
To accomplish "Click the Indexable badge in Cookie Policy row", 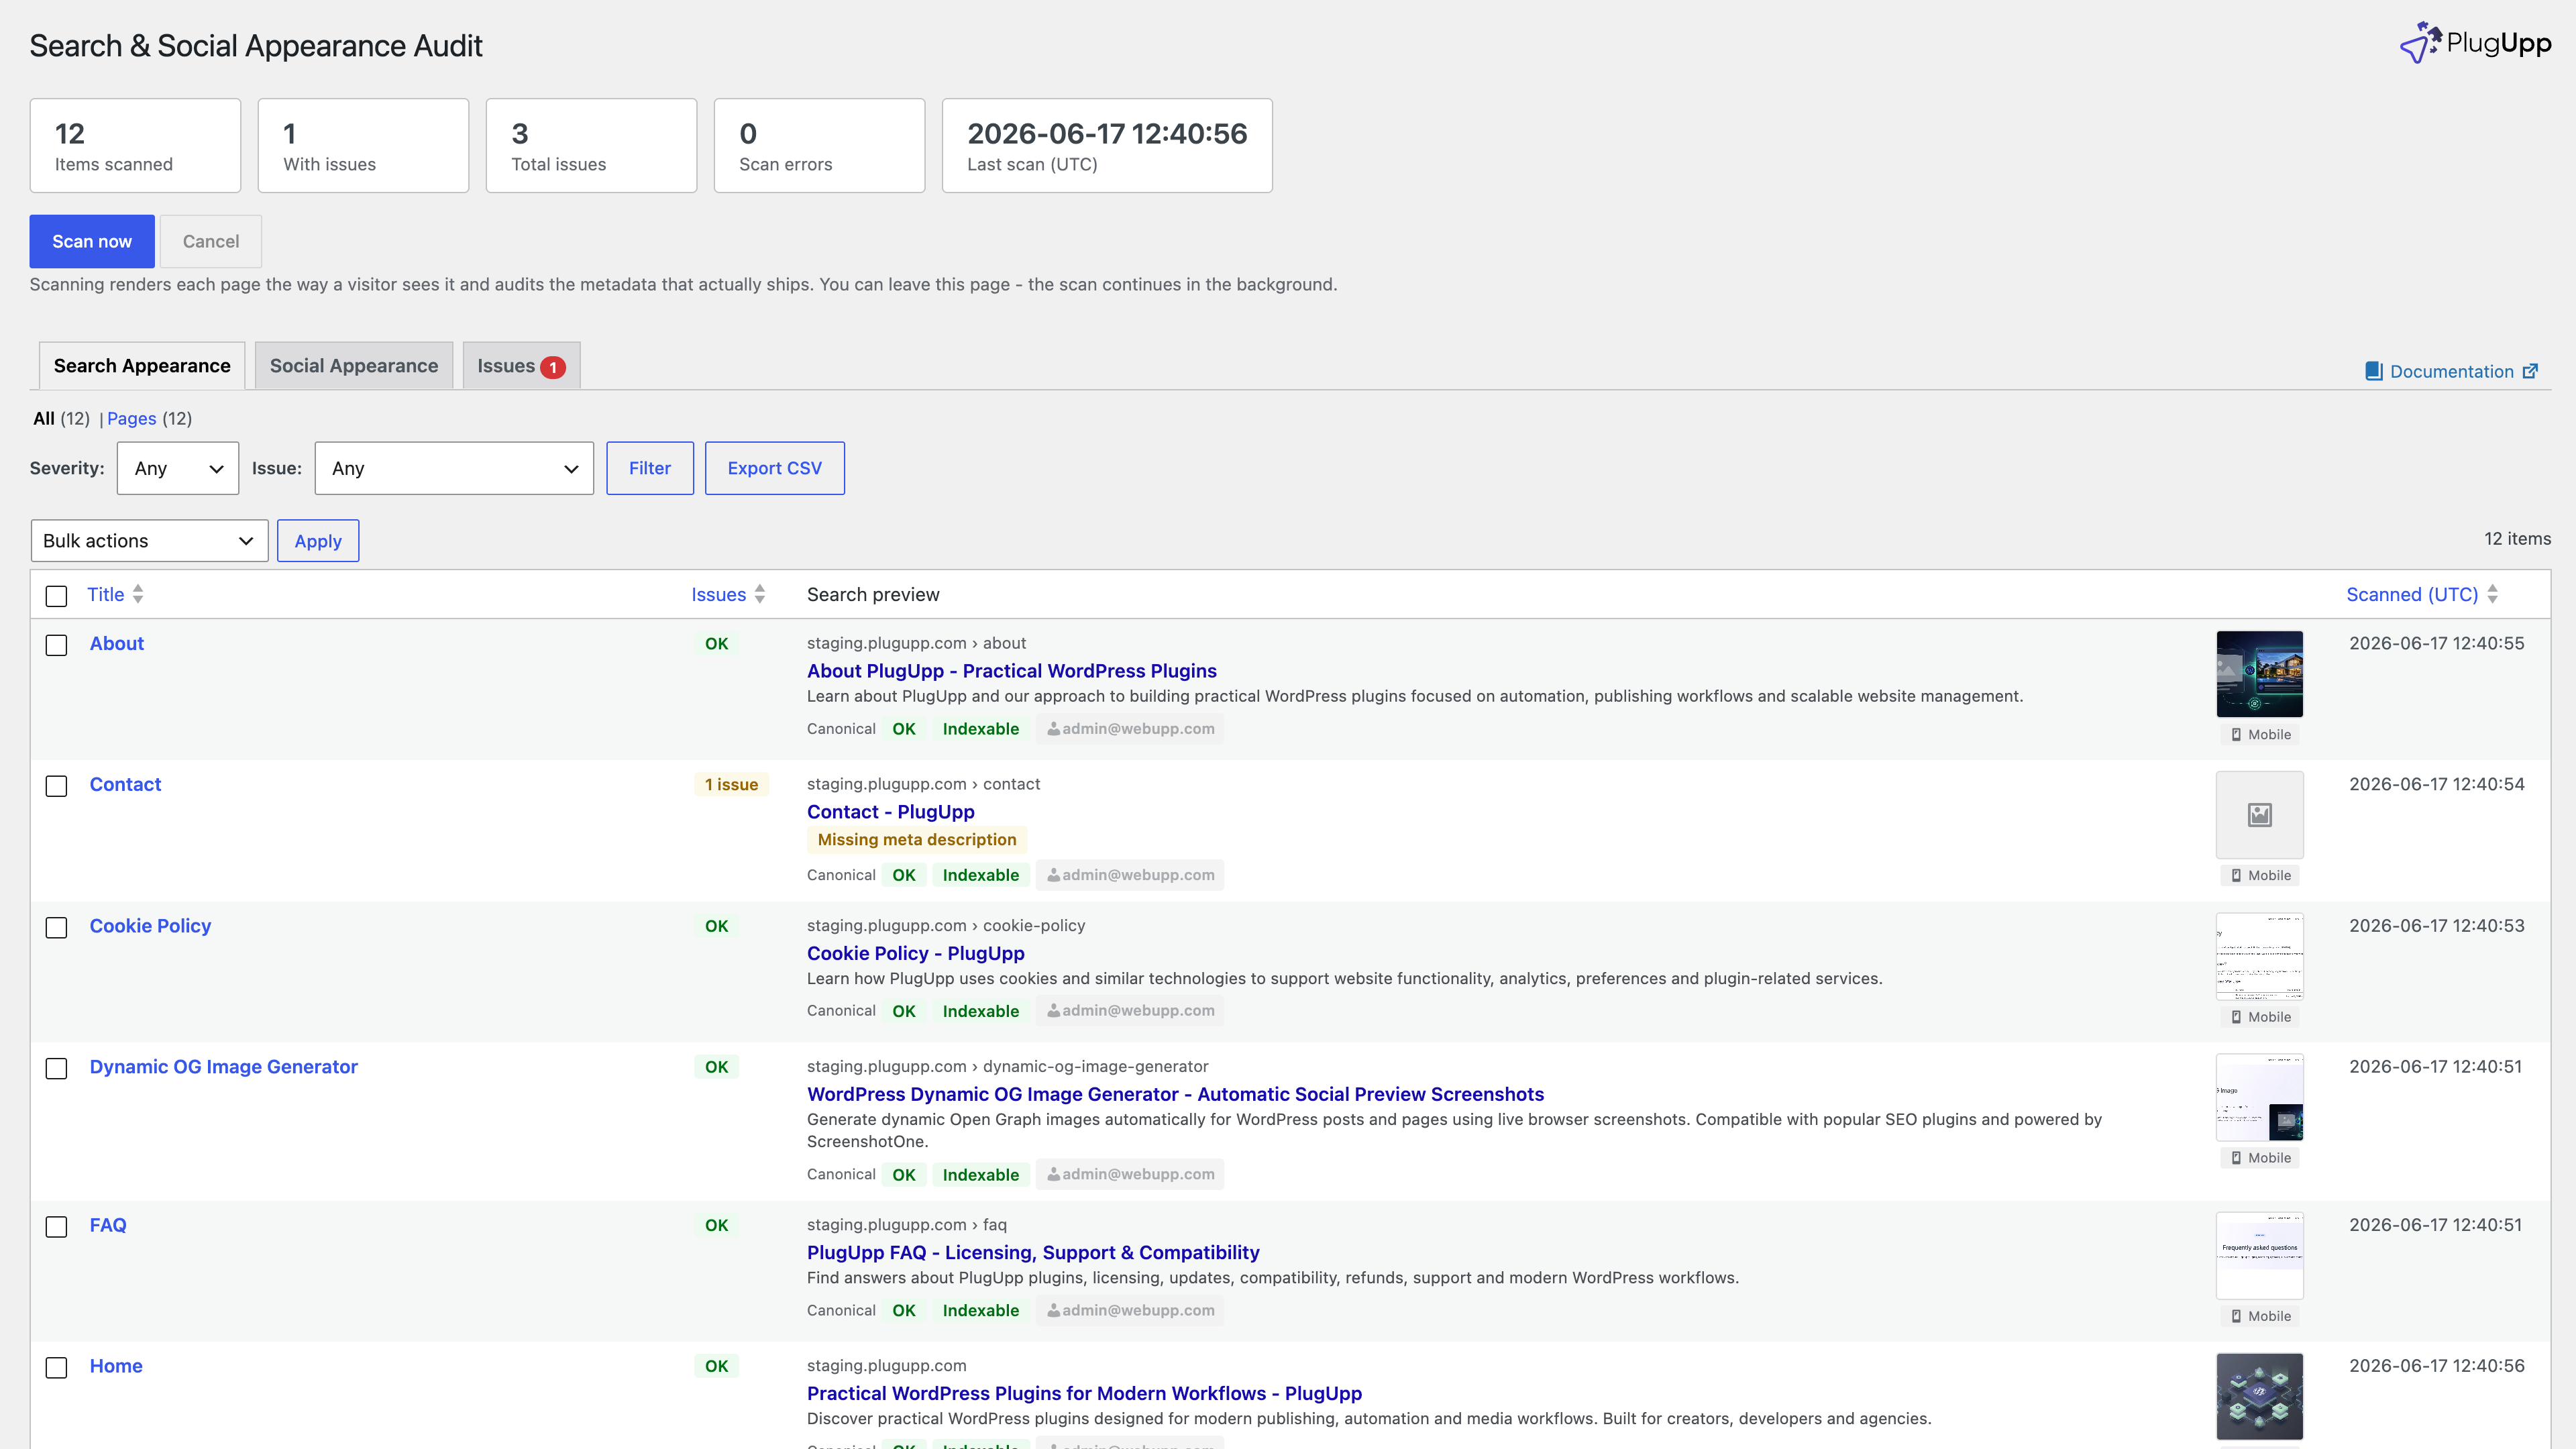I will pos(981,1011).
